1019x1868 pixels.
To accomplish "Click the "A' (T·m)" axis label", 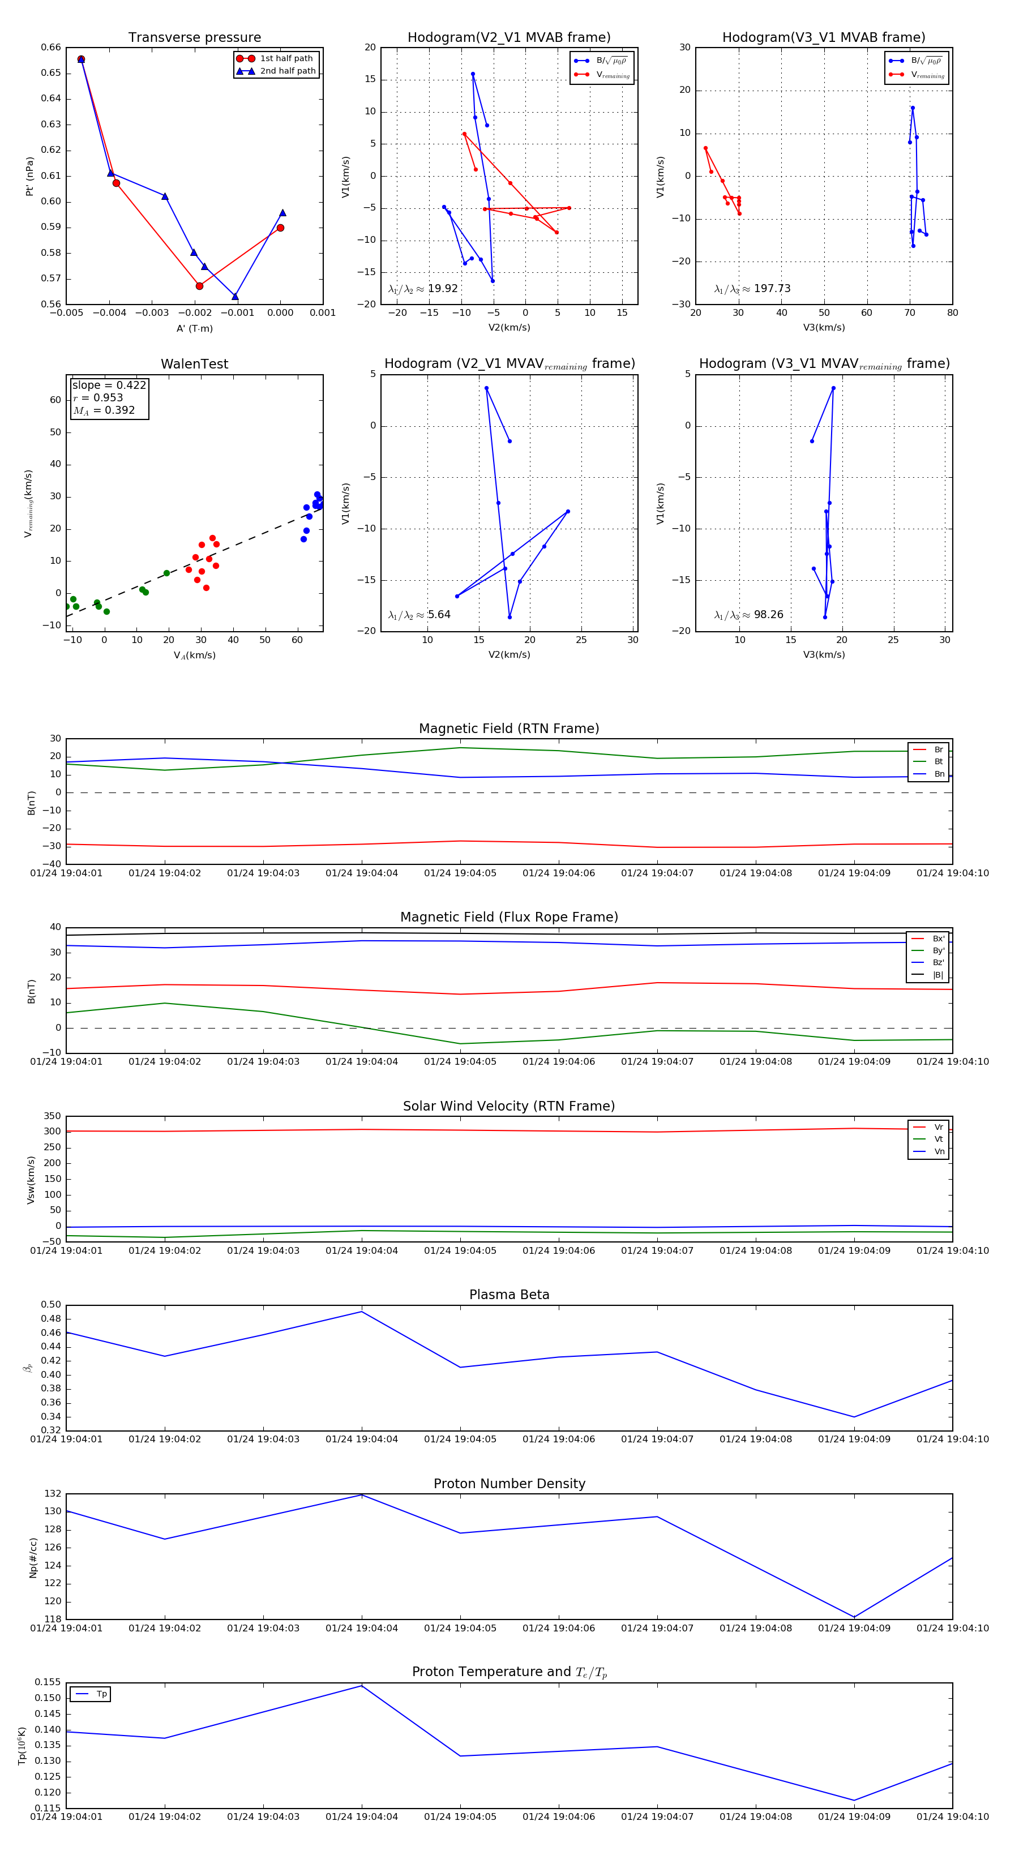I will [194, 328].
